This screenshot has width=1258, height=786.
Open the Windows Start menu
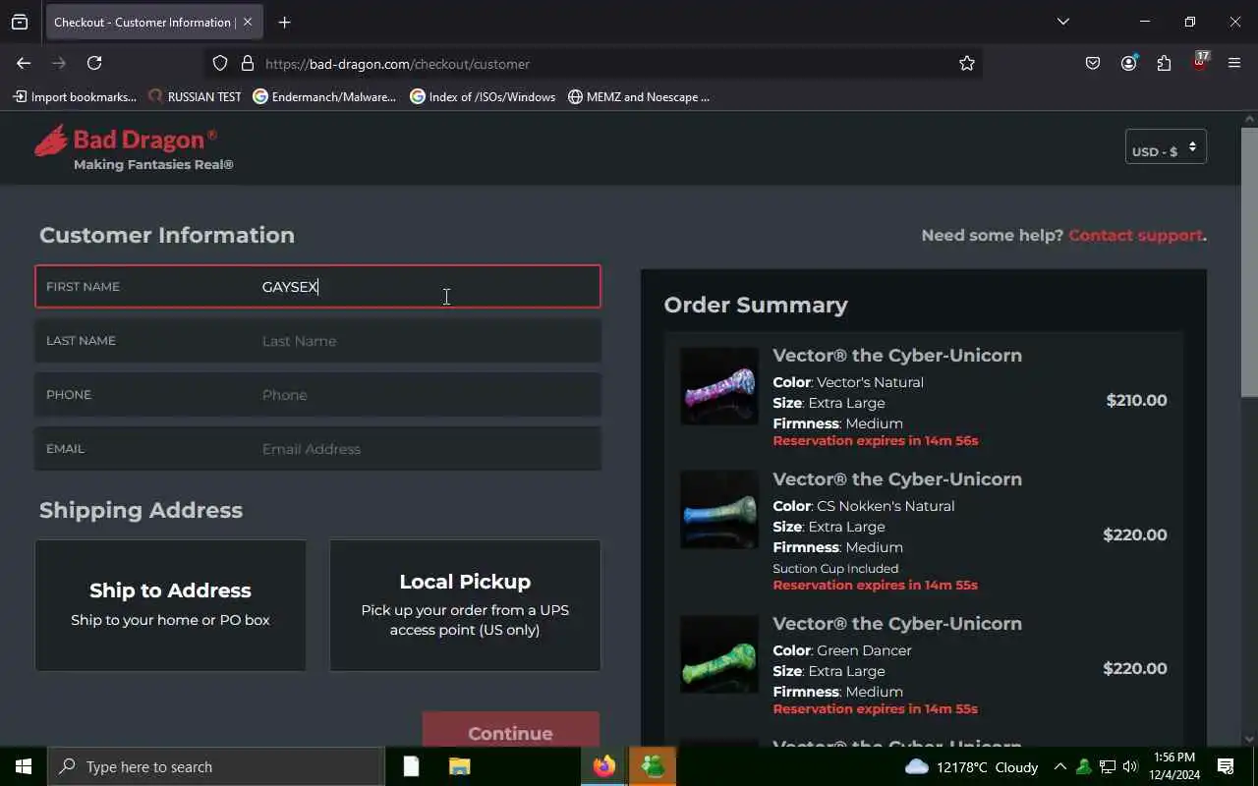(24, 766)
